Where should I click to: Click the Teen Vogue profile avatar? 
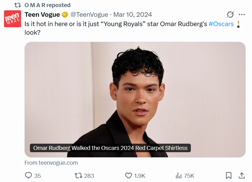tap(13, 19)
